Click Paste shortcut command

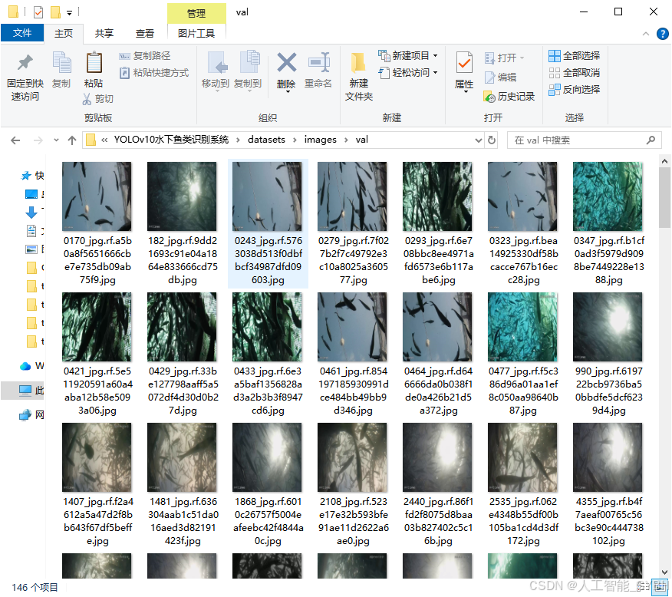tap(154, 73)
